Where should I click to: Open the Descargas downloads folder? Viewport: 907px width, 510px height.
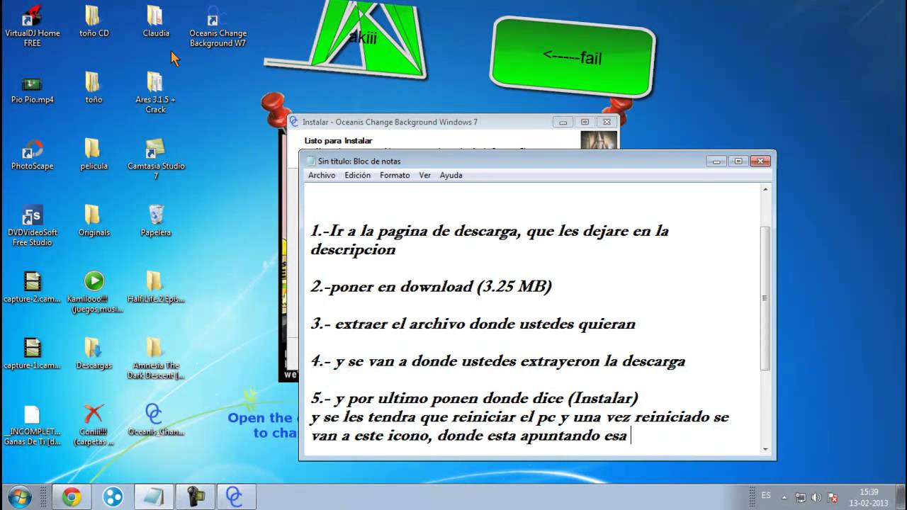tap(94, 353)
